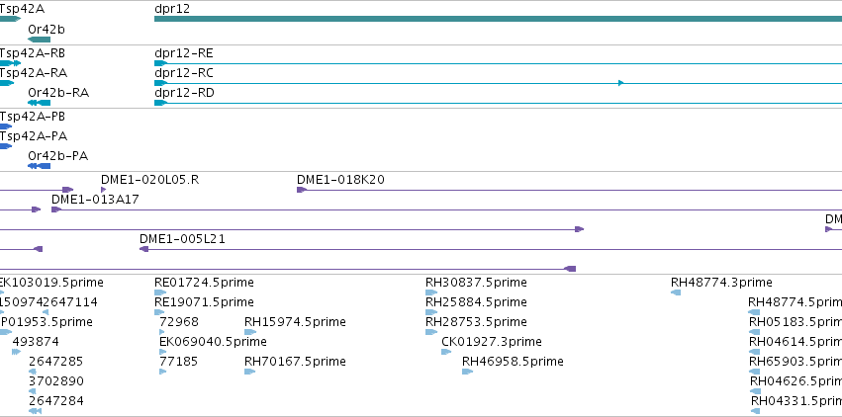The image size is (842, 417).
Task: Select the dpr12 gene bar
Action: pos(498,19)
